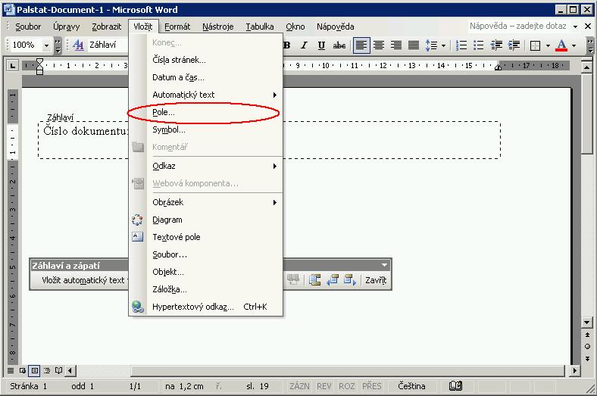Switch to Print Layout view icon
The image size is (597, 396).
tap(35, 370)
